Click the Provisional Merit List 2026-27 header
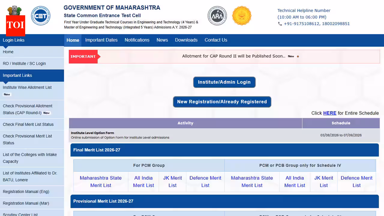Image resolution: width=384 pixels, height=216 pixels. tap(225, 201)
